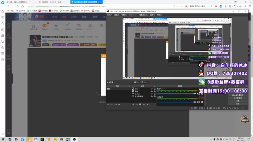Viewport: 253px width, 142px height.
Task: Bookmark the page with the address bar star
Action: (x=29, y=6)
